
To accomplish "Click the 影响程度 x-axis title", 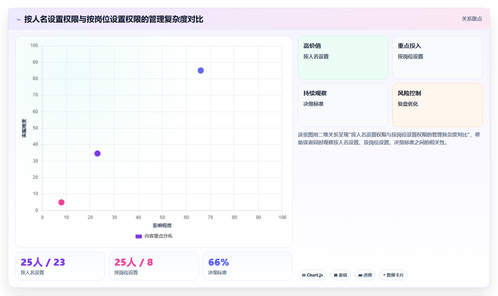I will (x=162, y=225).
